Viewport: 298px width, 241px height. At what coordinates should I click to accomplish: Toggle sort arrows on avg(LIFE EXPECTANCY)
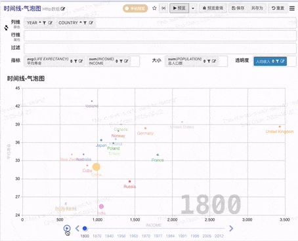[x=72, y=61]
